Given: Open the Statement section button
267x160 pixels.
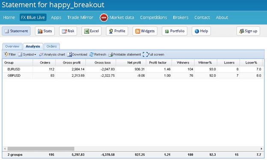Looking at the screenshot, I should 16,31.
